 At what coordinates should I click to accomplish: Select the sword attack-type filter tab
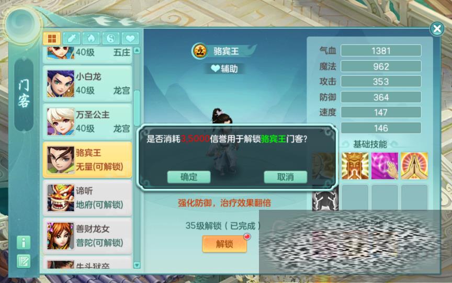[x=72, y=38]
